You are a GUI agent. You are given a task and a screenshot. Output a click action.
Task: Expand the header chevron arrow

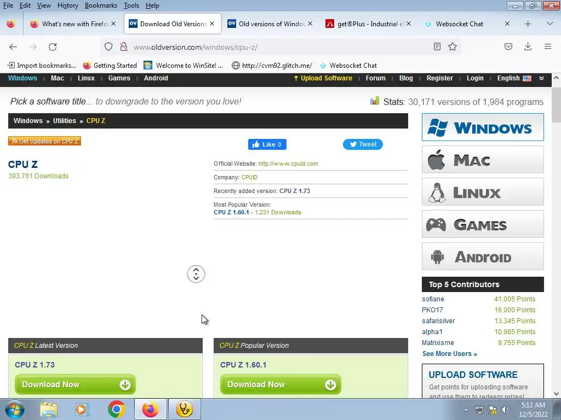[x=541, y=78]
